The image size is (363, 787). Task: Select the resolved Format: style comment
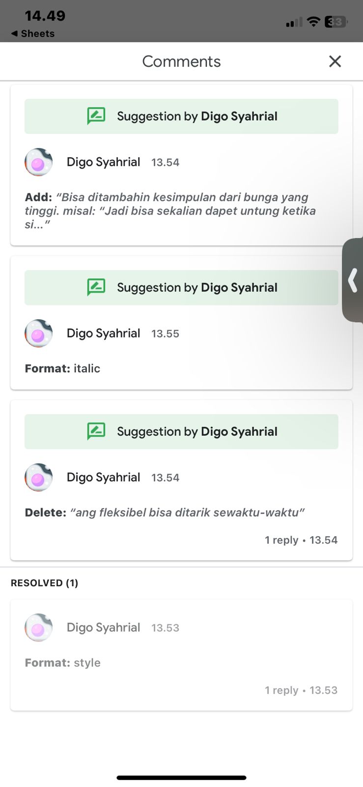pos(62,663)
